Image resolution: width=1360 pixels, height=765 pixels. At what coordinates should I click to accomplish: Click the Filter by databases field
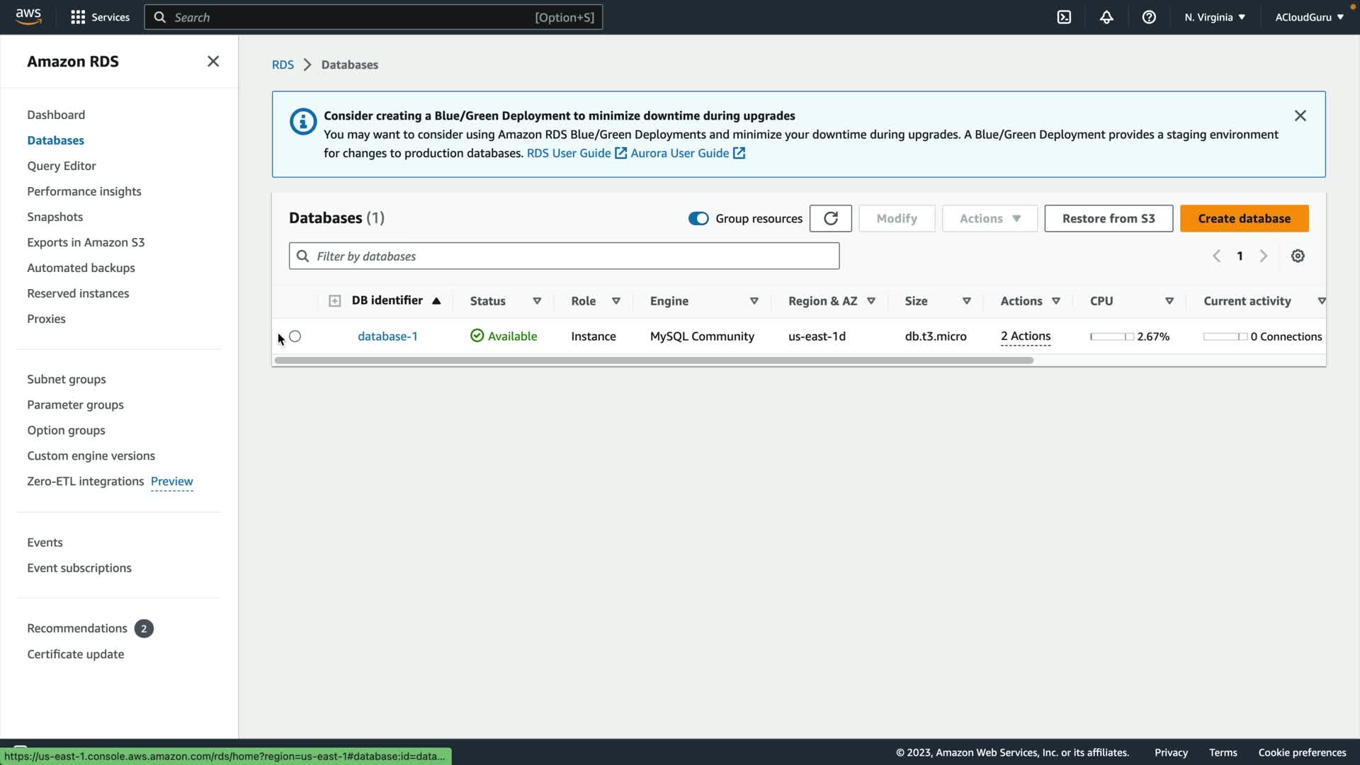point(564,256)
